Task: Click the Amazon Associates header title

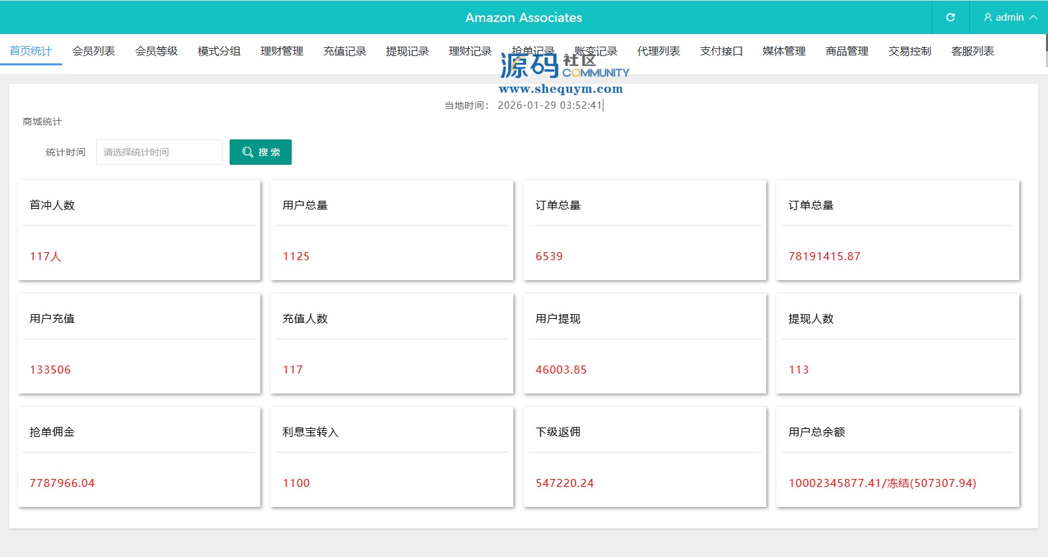Action: click(523, 18)
